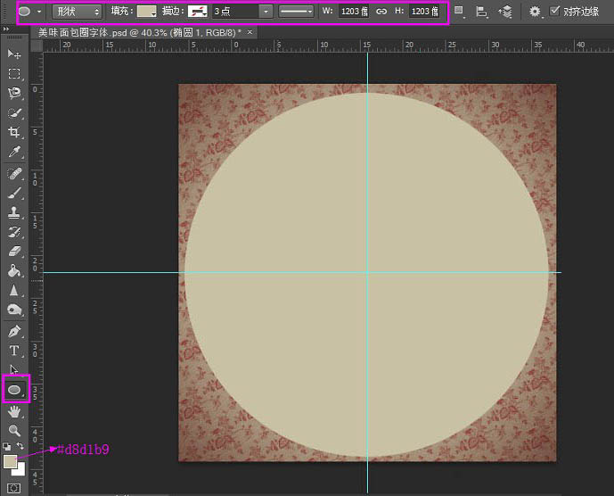Select the Clone Stamp tool
The width and height of the screenshot is (614, 496).
[x=14, y=213]
